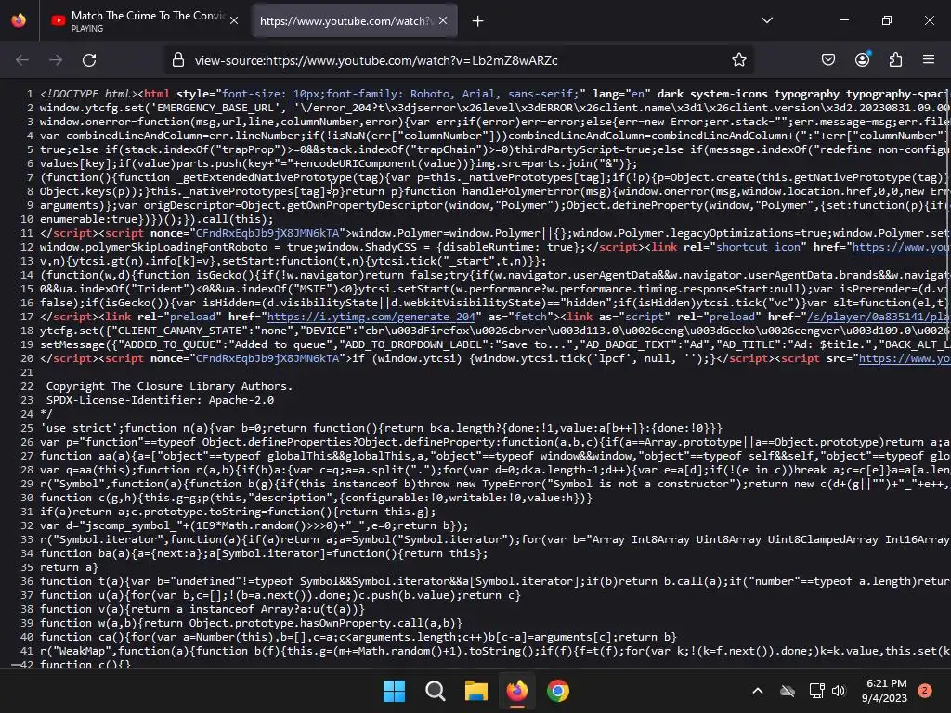Reload the current page

[89, 60]
